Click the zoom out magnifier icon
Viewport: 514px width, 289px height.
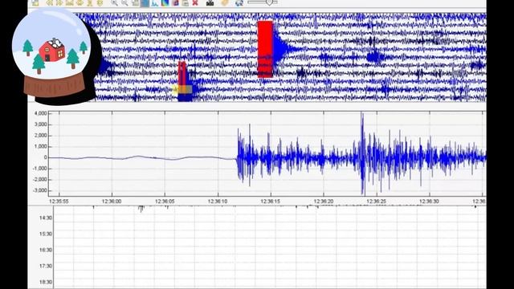pos(124,3)
